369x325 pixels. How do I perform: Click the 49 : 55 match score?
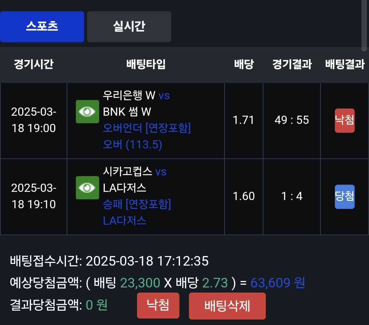[x=292, y=120]
